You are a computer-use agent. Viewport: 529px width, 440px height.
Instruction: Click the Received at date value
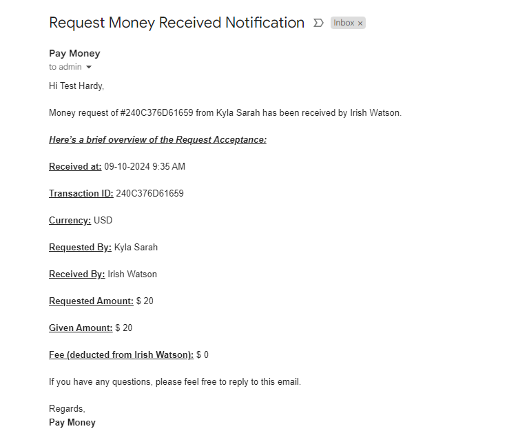[145, 166]
